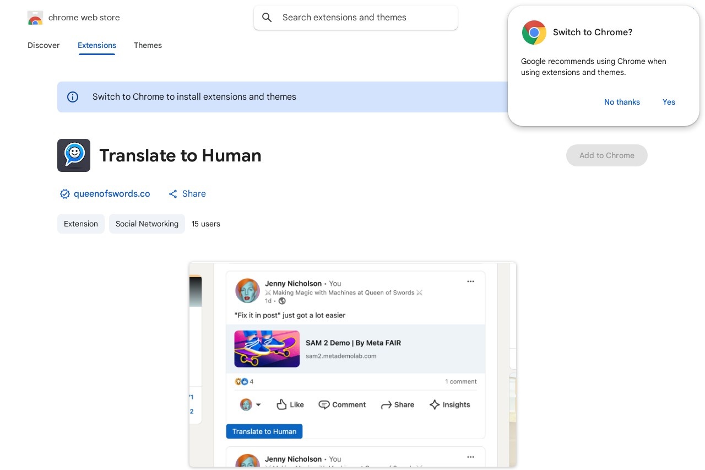Click SAM 2 Demo | By Meta FAIR title
Image resolution: width=705 pixels, height=470 pixels.
coord(354,343)
